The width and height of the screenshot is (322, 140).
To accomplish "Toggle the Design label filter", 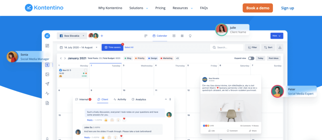I will click(x=153, y=59).
